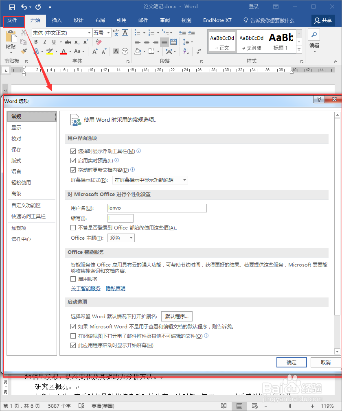
Task: Insert a bulleted list
Action: point(138,33)
